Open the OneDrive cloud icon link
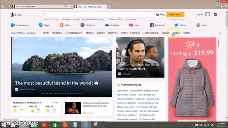The width and height of the screenshot is (228, 128). click(107, 25)
